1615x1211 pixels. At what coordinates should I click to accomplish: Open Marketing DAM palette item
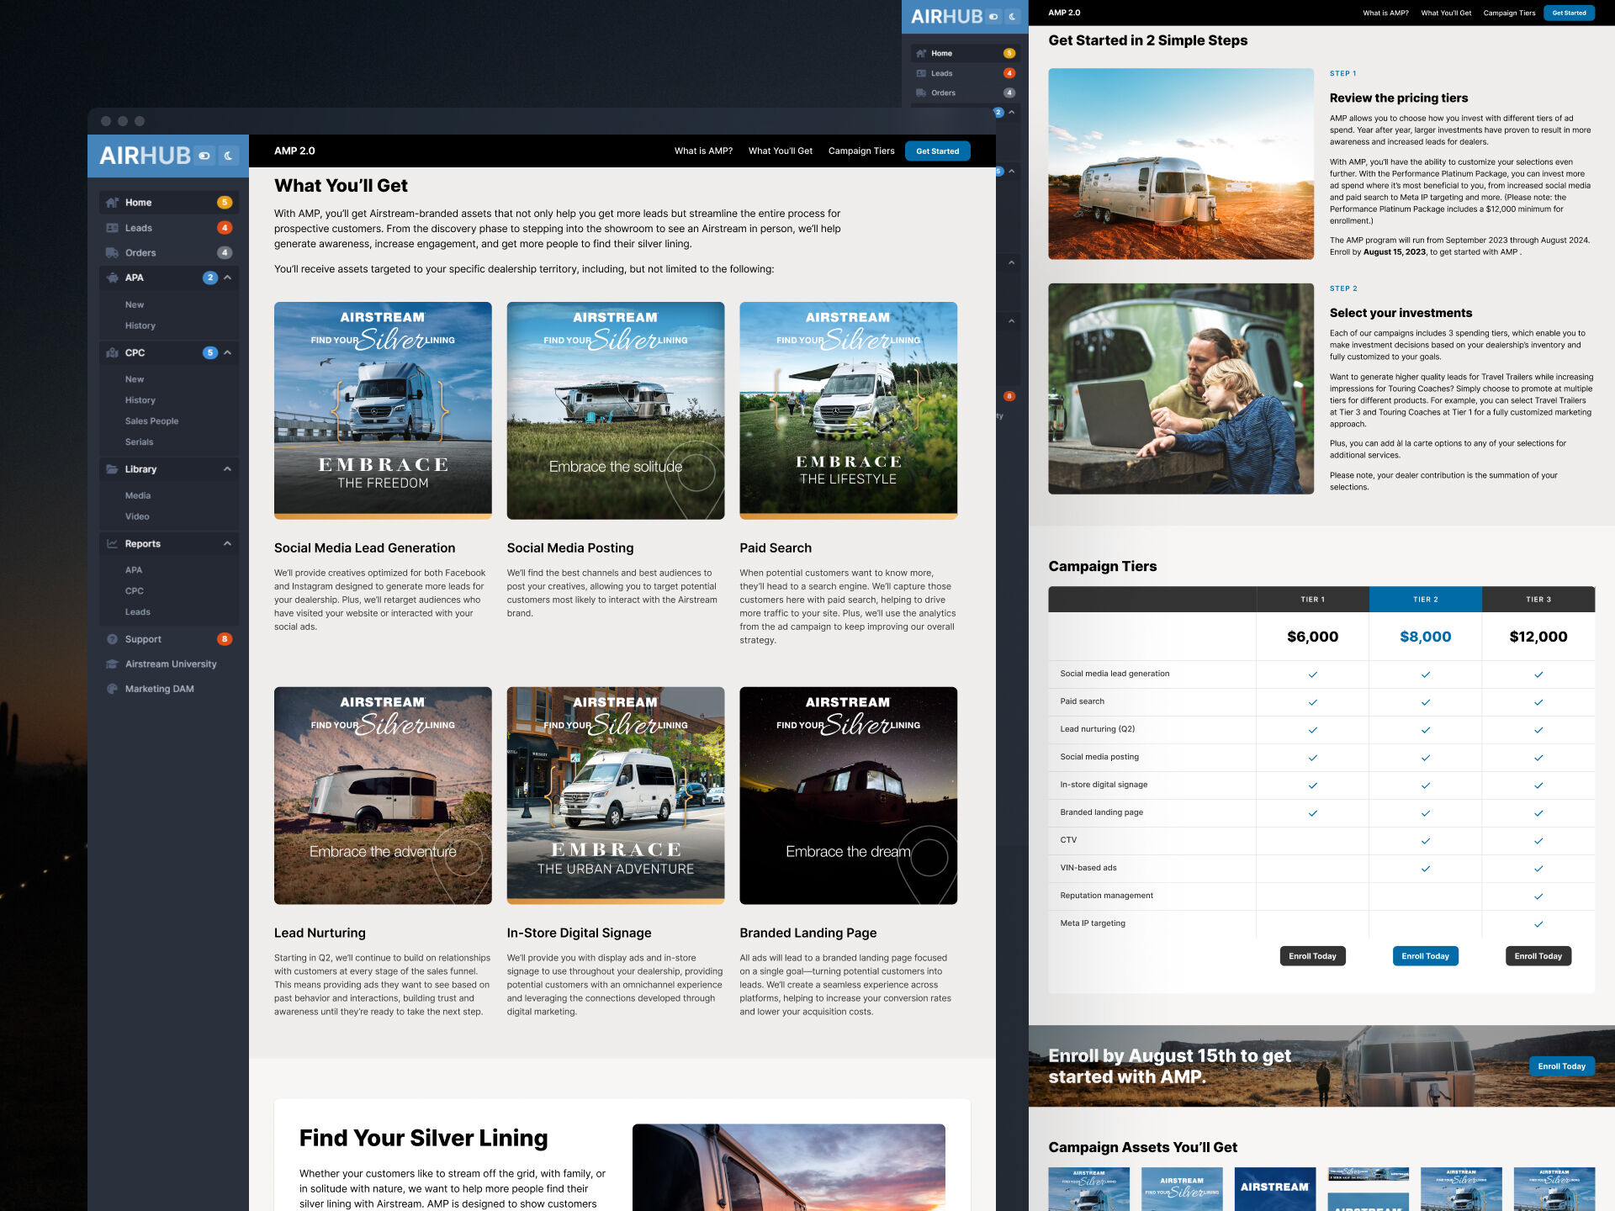pos(113,689)
